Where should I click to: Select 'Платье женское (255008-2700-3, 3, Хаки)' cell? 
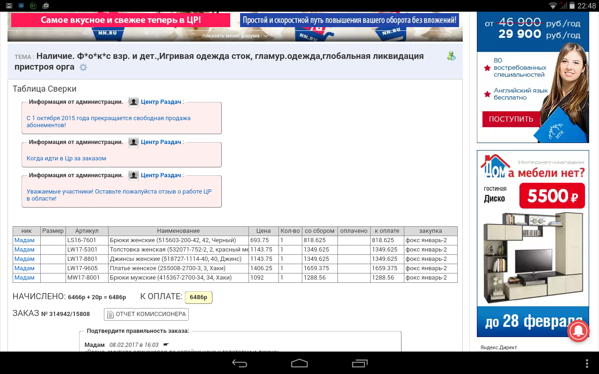click(178, 268)
